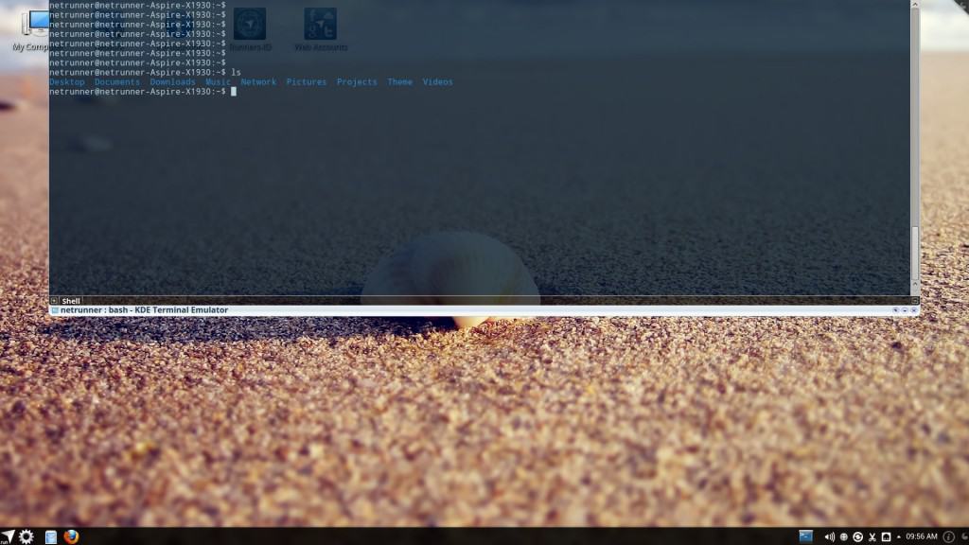
Task: Open the volume control in system tray
Action: coord(829,537)
